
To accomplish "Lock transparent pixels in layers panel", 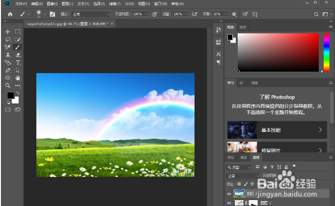I will [239, 184].
